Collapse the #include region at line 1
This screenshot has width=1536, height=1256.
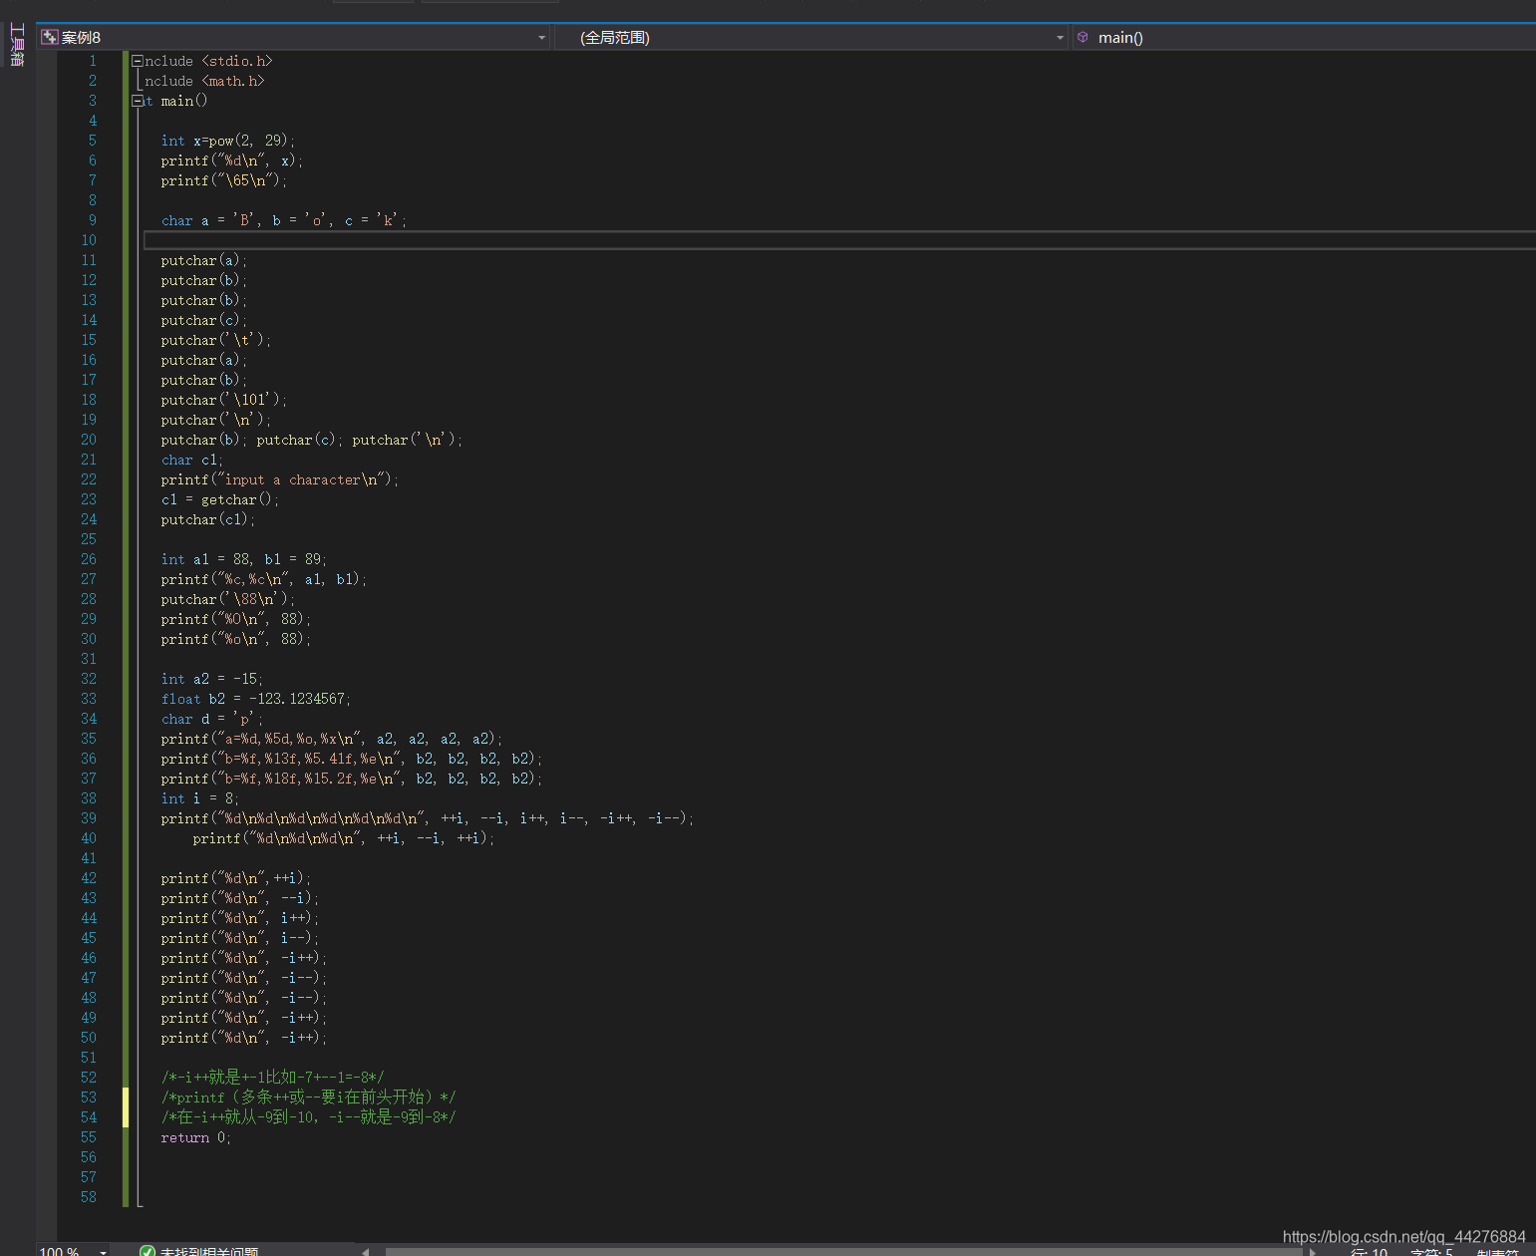click(x=138, y=61)
